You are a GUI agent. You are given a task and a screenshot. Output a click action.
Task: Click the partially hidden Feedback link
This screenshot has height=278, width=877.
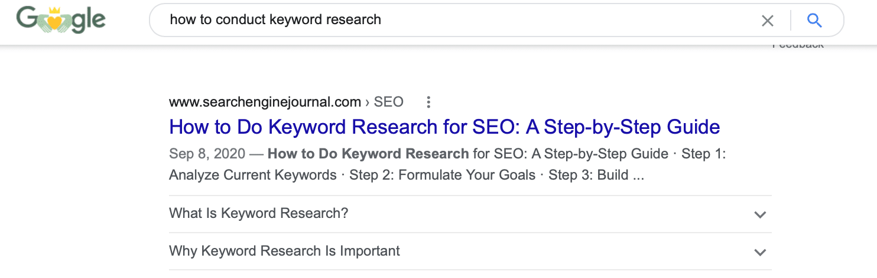797,45
